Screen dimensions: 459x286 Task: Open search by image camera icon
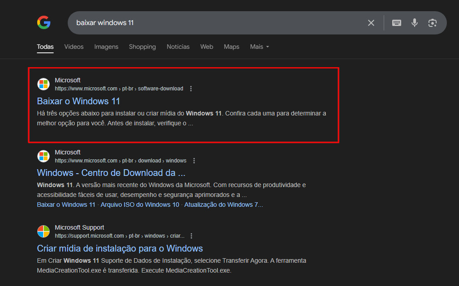pos(433,23)
